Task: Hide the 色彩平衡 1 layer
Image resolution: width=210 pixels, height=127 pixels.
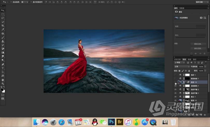Action: 175,93
